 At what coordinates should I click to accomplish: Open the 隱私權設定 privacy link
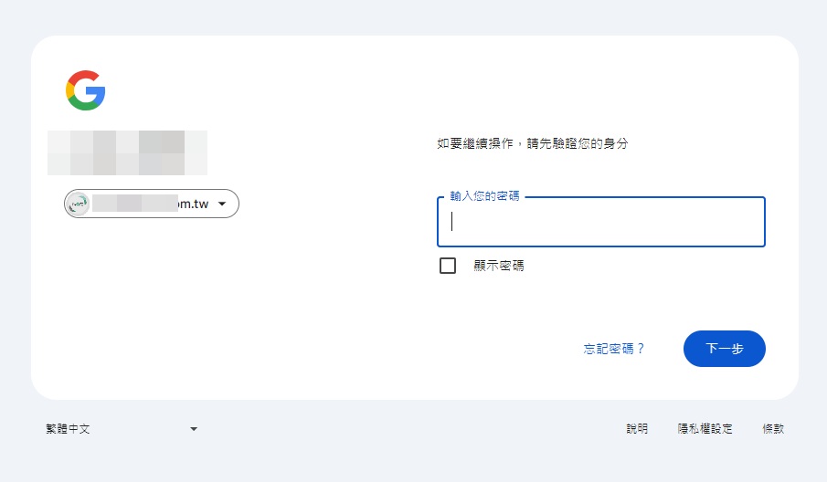(705, 429)
